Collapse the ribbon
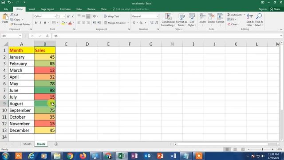284x160 pixels. (281, 29)
